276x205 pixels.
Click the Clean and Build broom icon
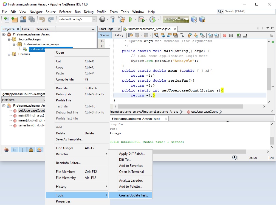121,20
